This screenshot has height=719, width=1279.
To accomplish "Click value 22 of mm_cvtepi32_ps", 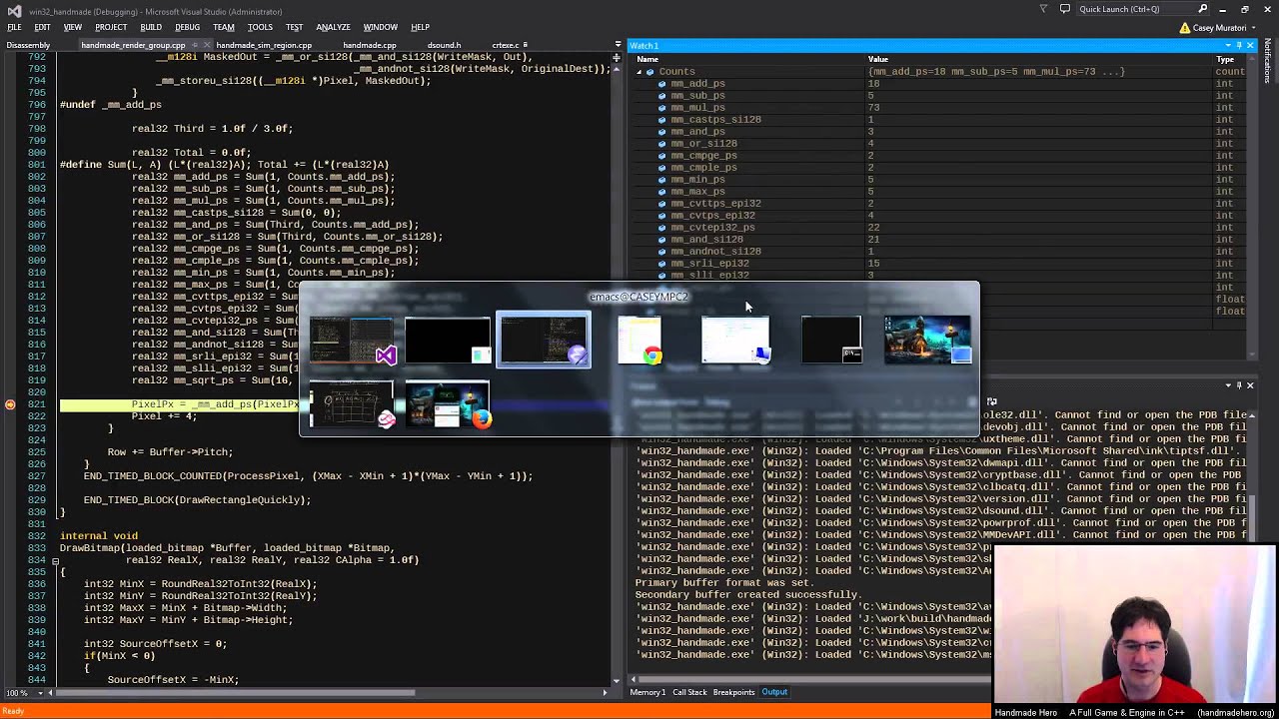I will 873,228.
